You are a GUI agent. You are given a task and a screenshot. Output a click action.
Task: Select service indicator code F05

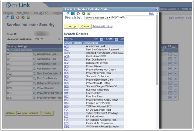click(66, 123)
